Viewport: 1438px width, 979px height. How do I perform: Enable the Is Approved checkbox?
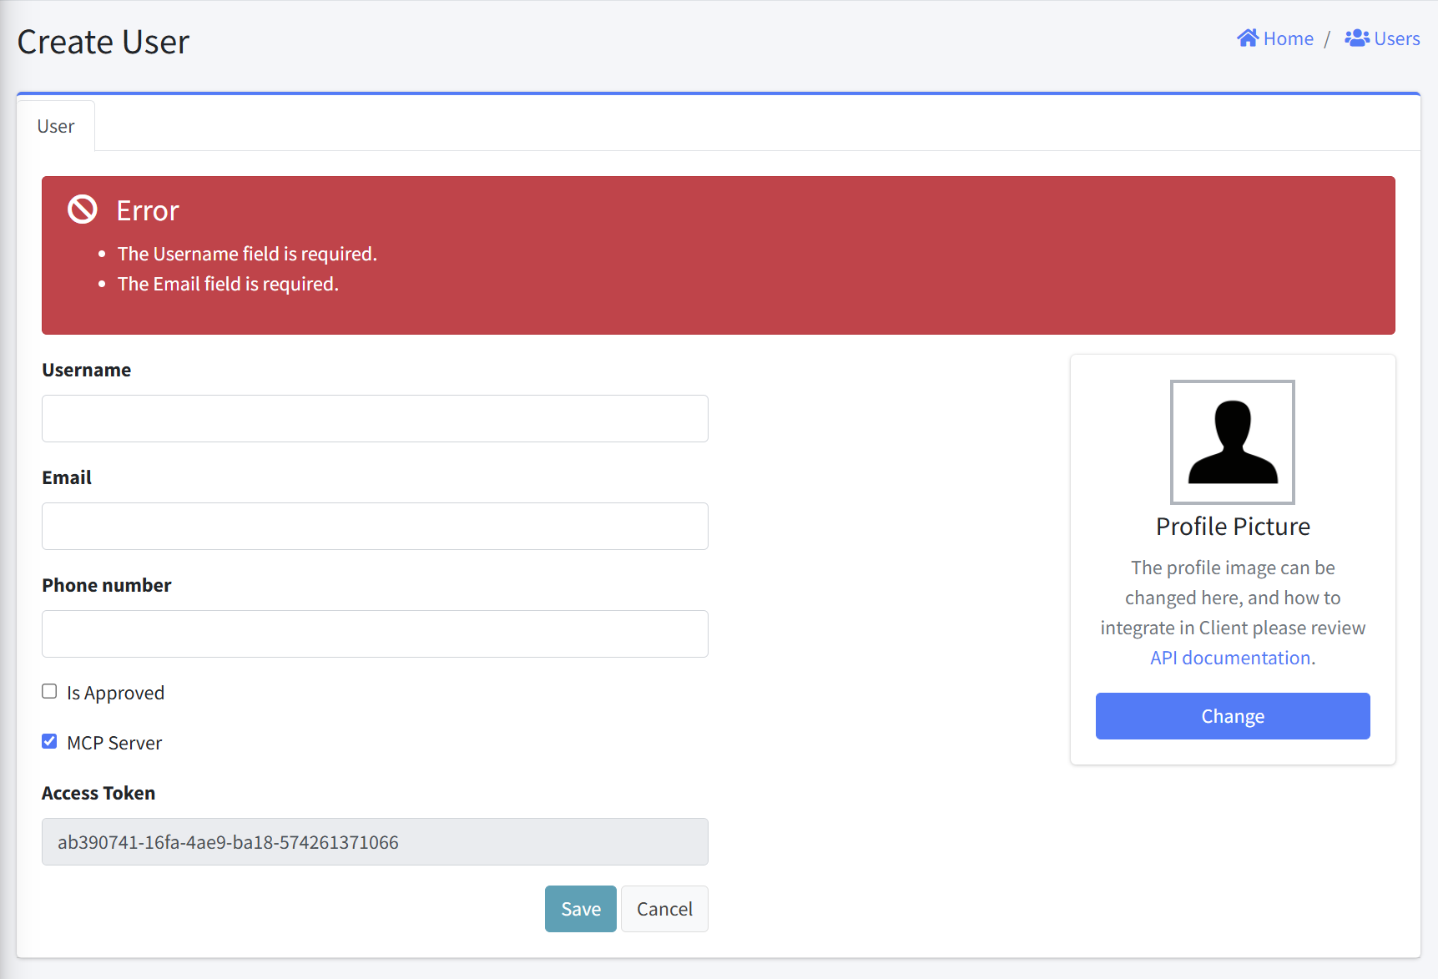click(49, 692)
